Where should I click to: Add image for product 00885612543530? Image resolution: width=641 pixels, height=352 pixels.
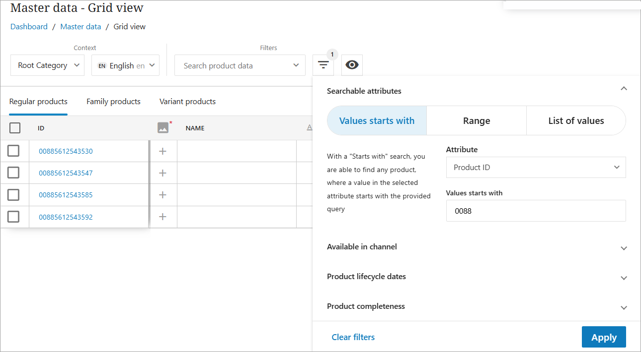coord(162,151)
